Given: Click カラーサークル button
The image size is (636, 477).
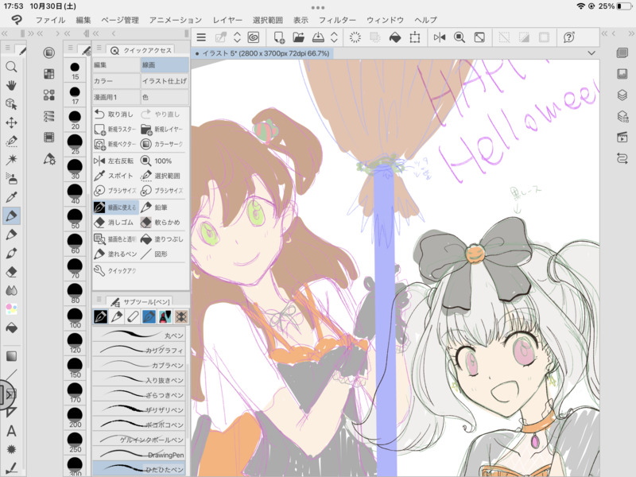Looking at the screenshot, I should pos(162,144).
